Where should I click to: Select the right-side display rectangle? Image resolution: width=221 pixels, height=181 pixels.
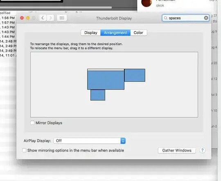pyautogui.click(x=135, y=75)
